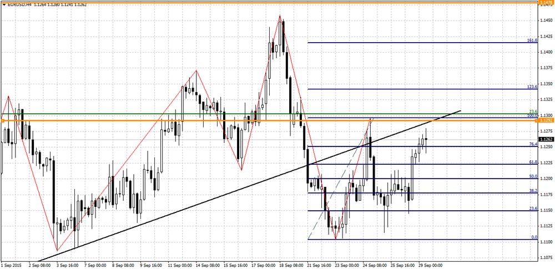Click the 1.1100 price axis label
555x269 pixels.
(x=546, y=242)
